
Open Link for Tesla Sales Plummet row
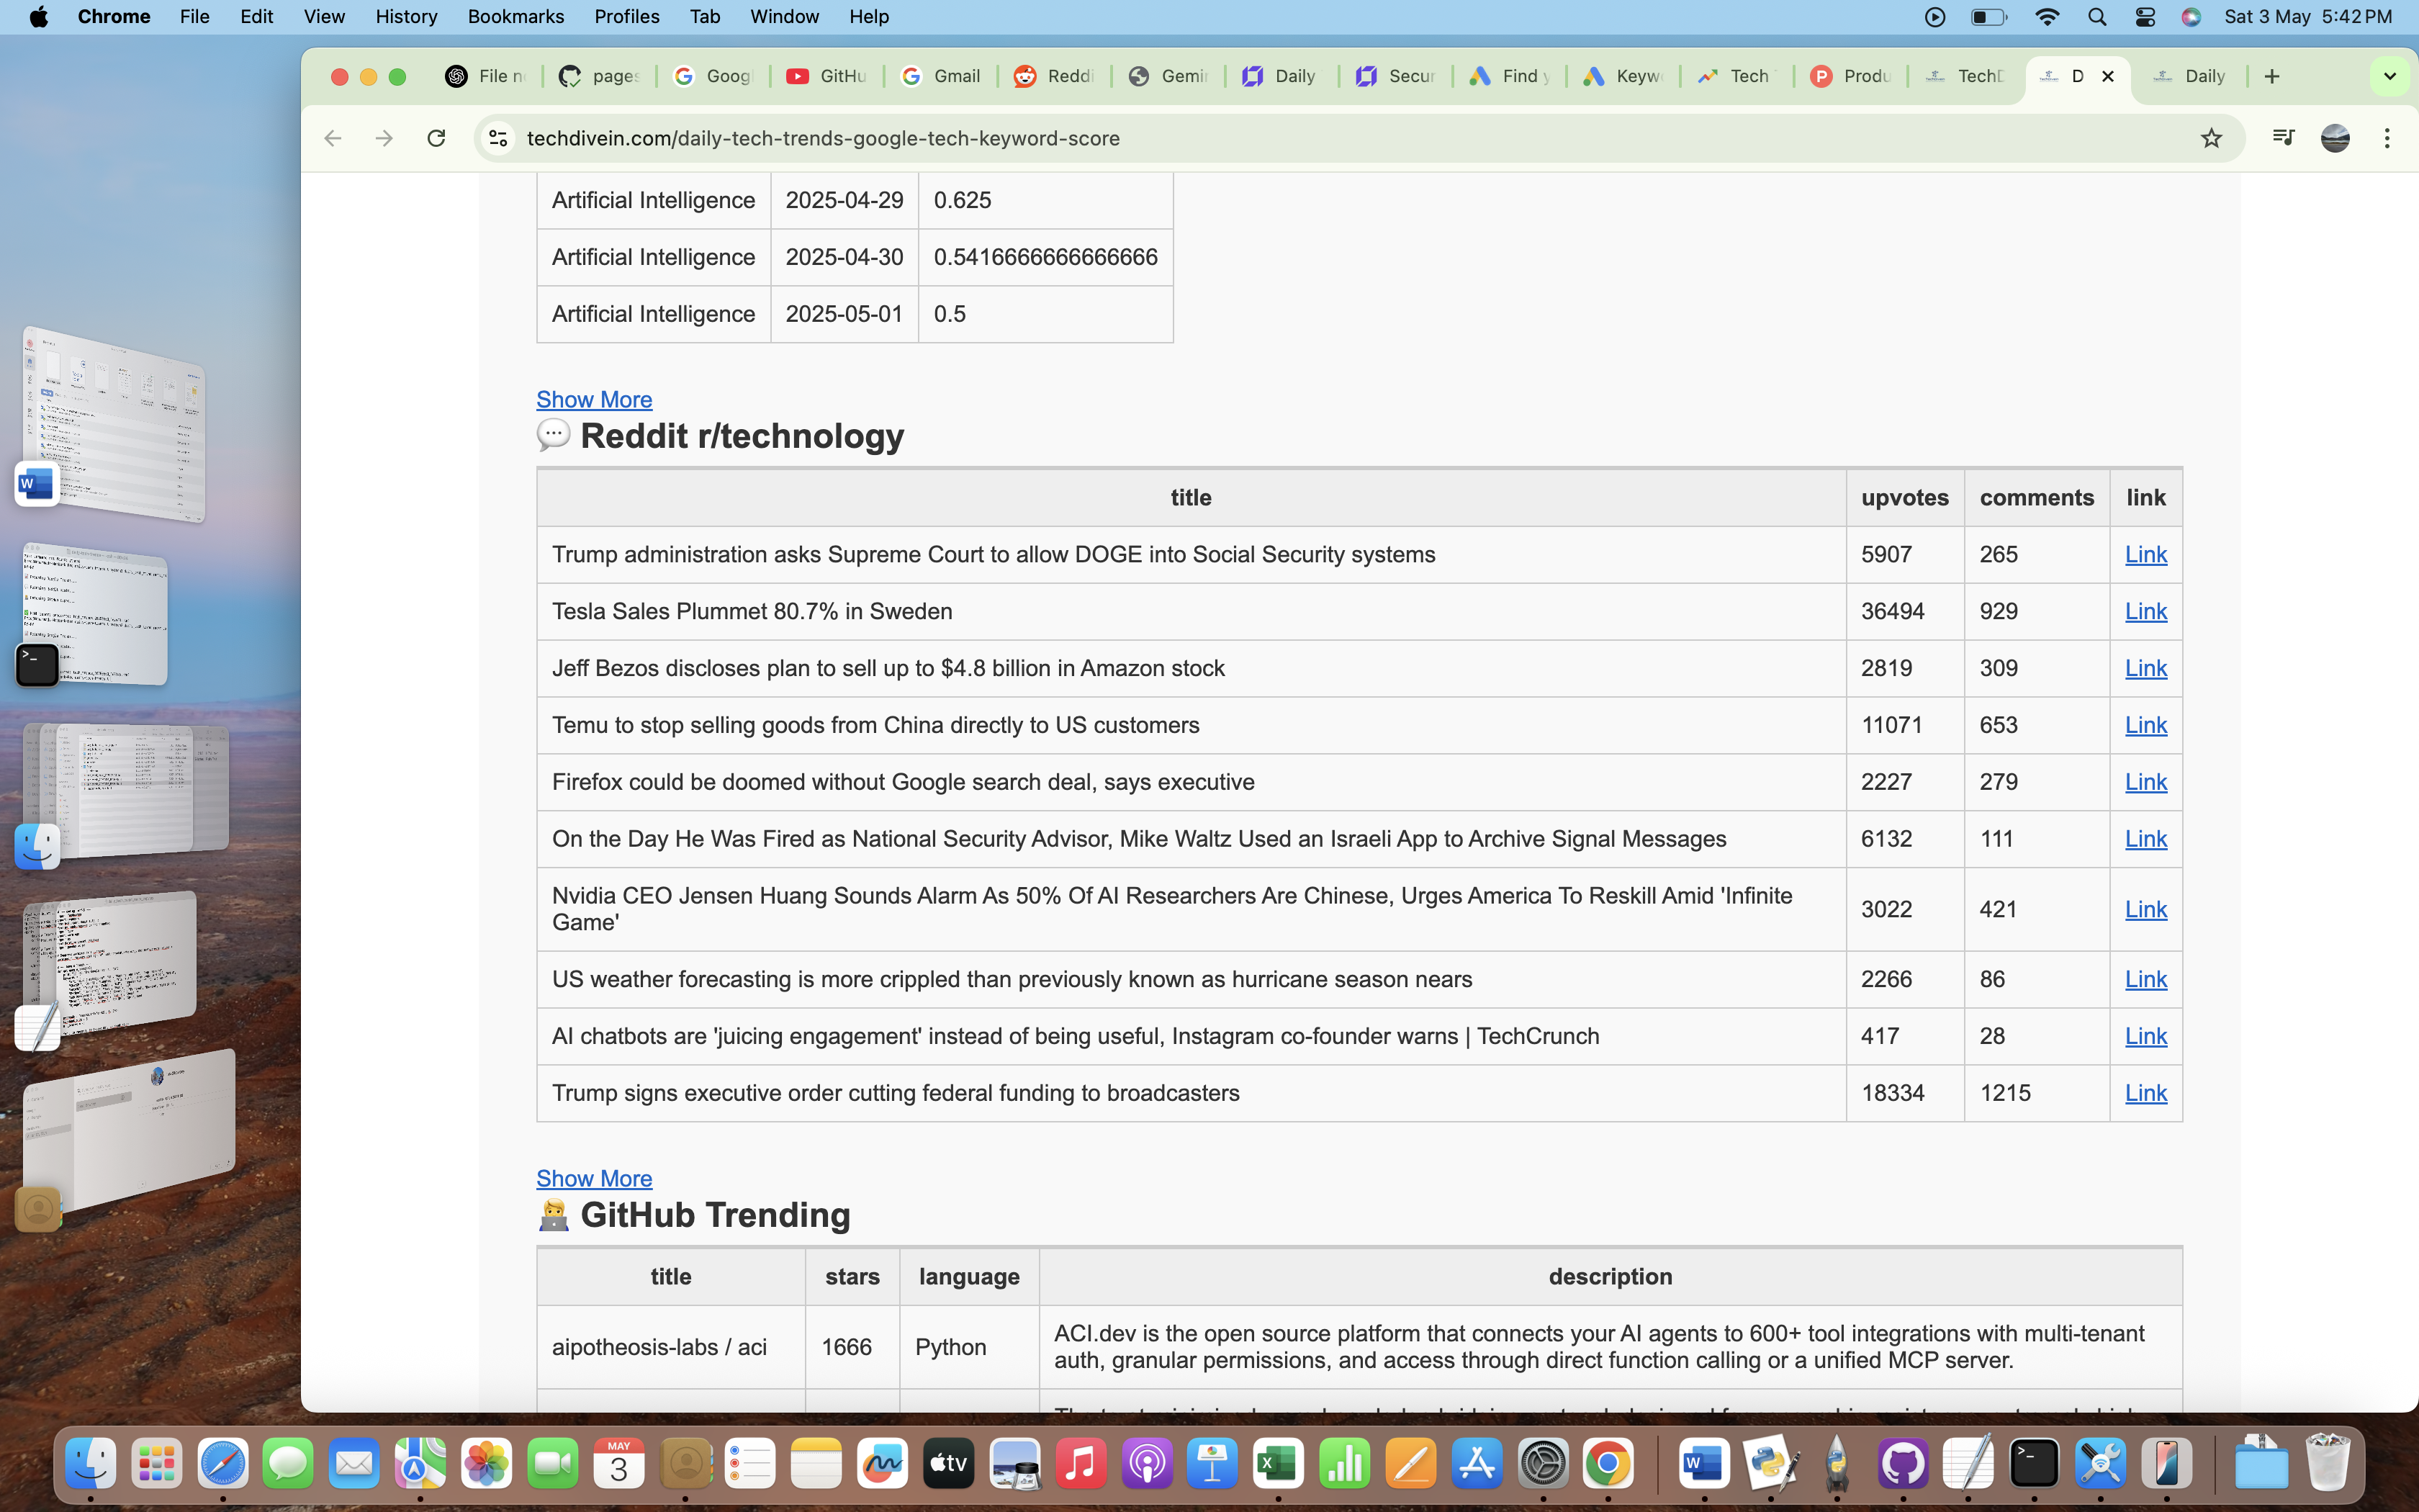[x=2145, y=611]
